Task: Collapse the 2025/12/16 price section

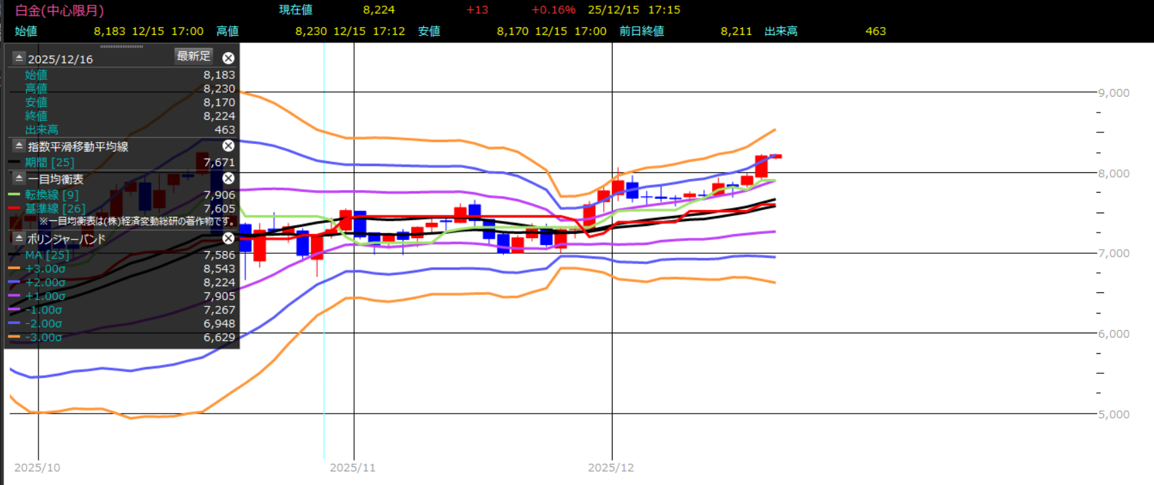Action: click(19, 58)
